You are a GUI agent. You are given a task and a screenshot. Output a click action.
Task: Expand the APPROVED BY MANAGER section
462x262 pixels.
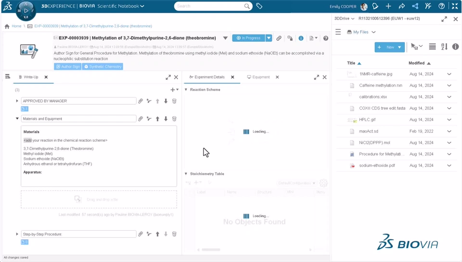17,101
